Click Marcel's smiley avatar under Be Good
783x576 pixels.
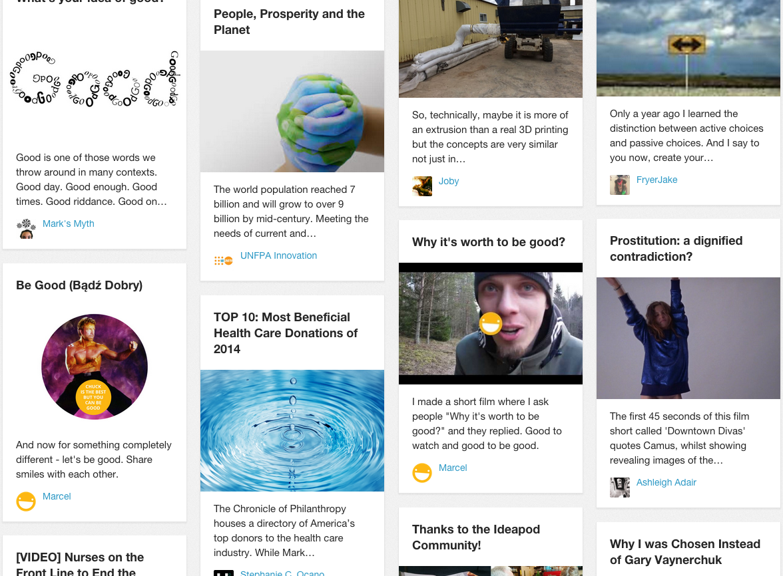(x=26, y=502)
